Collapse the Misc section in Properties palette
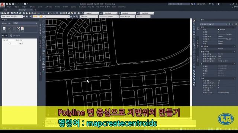 click(x=234, y=78)
